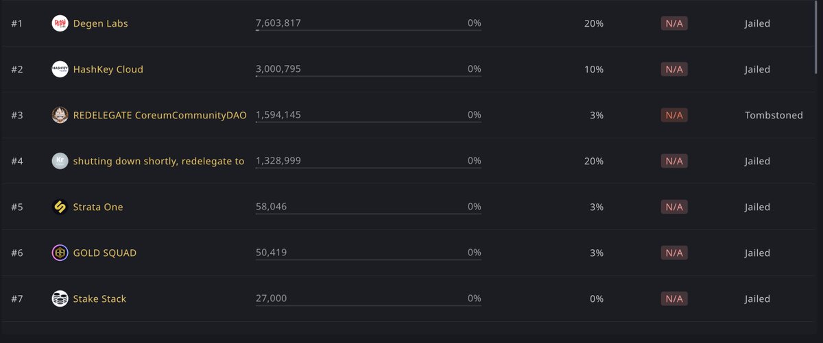Open the Strata One validator link
This screenshot has height=343, width=823.
coord(98,207)
